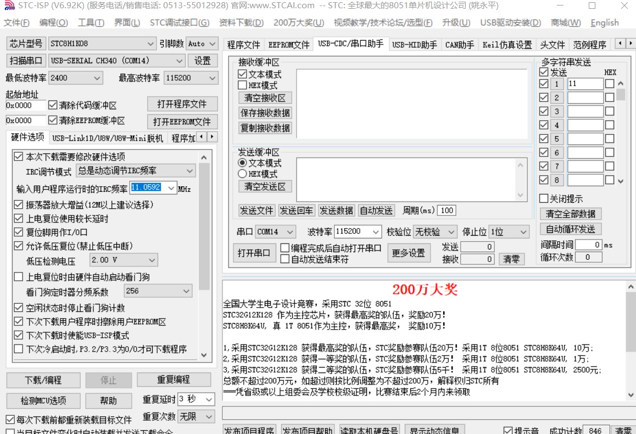Click hardware options vertical scrollbar thumb
This screenshot has width=636, height=434.
tap(204, 226)
